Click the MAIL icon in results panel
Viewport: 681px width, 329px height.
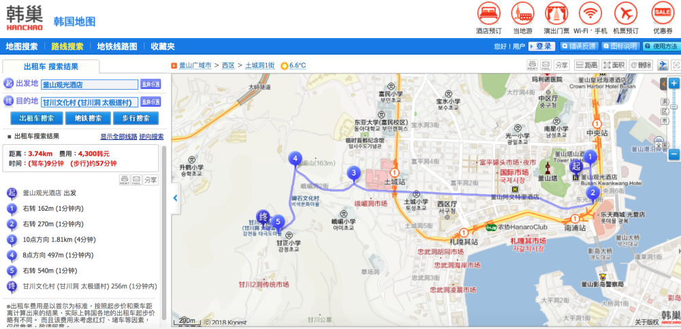136,179
